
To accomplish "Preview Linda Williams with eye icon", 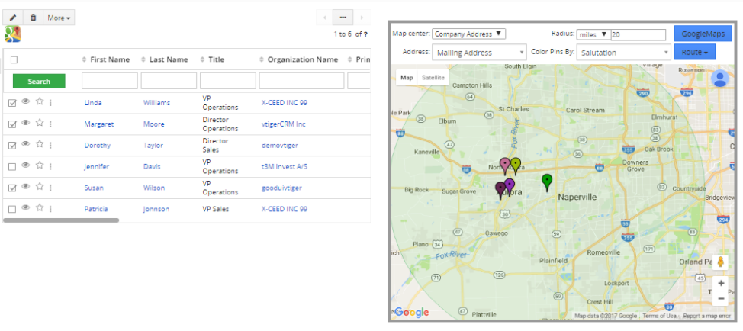I will click(x=26, y=101).
